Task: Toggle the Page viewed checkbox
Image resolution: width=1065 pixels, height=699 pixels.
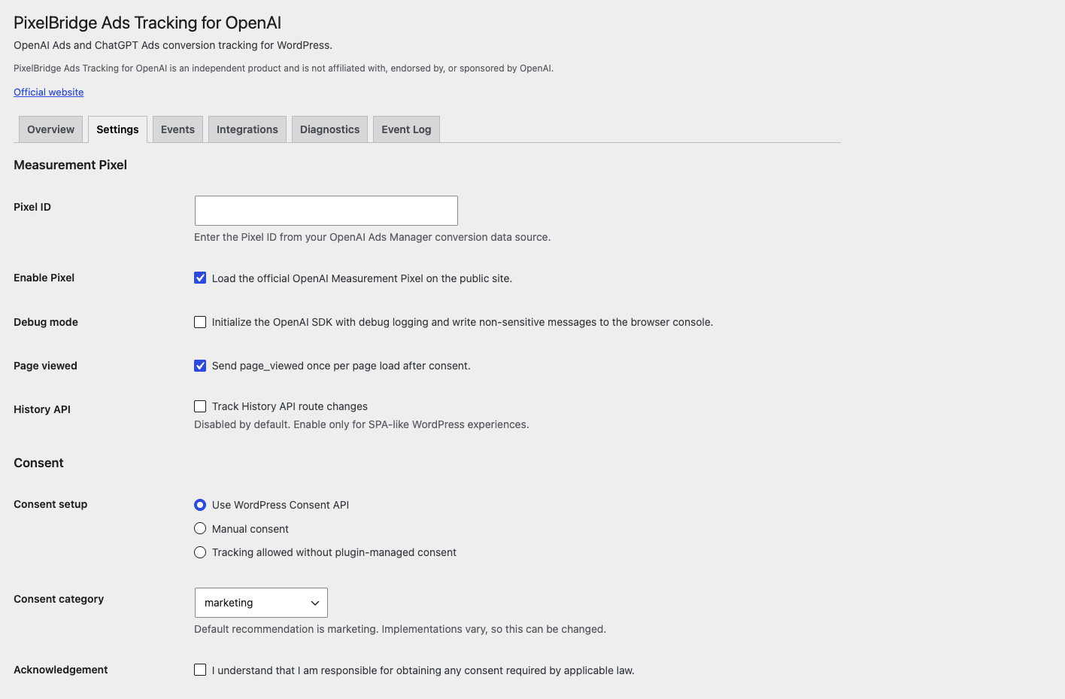Action: coord(200,366)
